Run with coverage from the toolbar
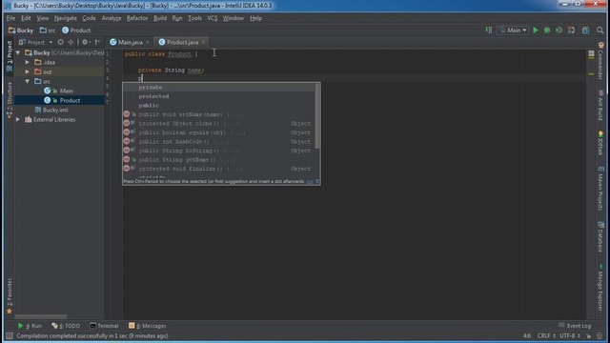610x343 pixels. click(559, 30)
